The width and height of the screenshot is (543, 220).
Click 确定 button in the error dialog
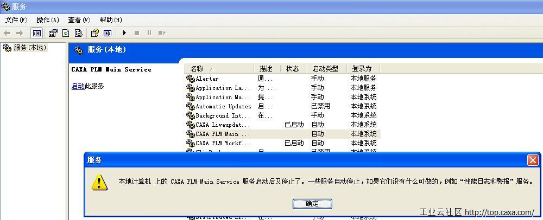click(312, 204)
